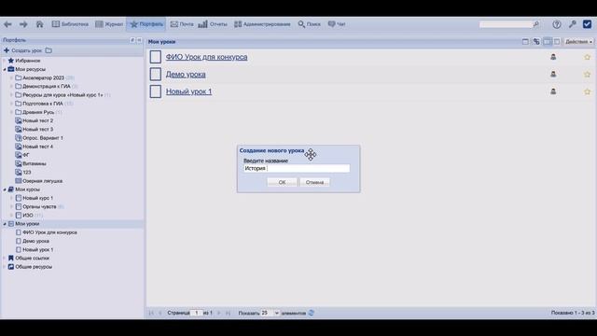Click the user icon on Новый урок 1 row

(553, 91)
